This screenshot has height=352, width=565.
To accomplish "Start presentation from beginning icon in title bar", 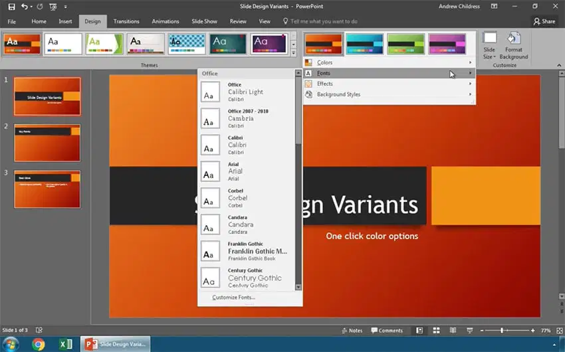I will [x=53, y=7].
